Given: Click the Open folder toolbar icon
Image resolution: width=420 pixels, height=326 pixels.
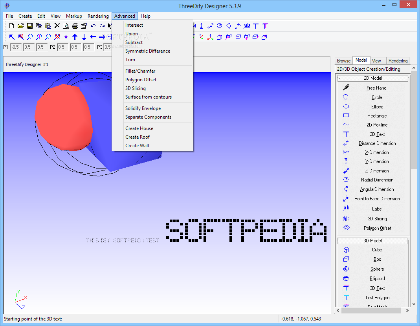Looking at the screenshot, I should click(20, 26).
